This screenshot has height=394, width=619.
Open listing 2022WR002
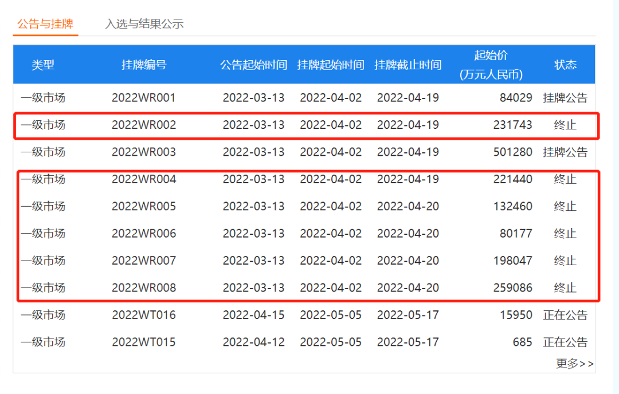pos(144,125)
